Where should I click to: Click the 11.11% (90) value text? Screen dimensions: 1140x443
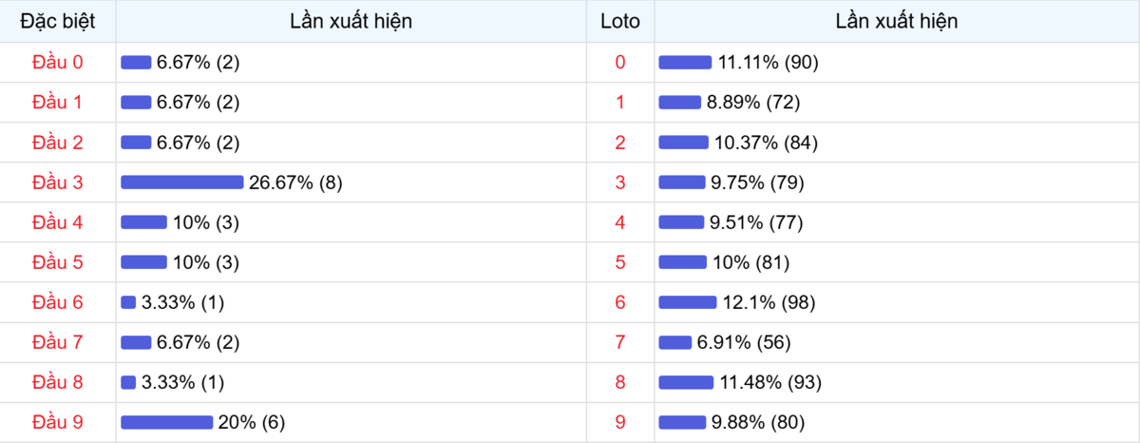coord(768,63)
